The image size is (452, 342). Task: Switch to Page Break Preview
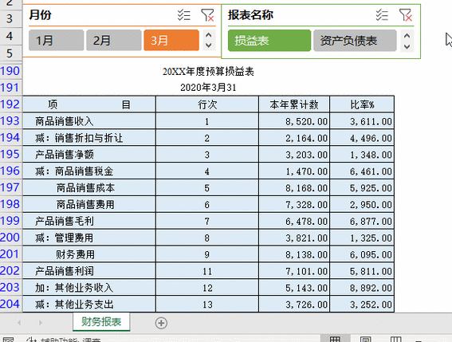click(395, 339)
